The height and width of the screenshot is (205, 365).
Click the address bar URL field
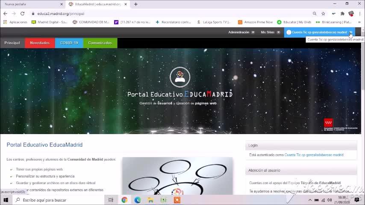[170, 14]
